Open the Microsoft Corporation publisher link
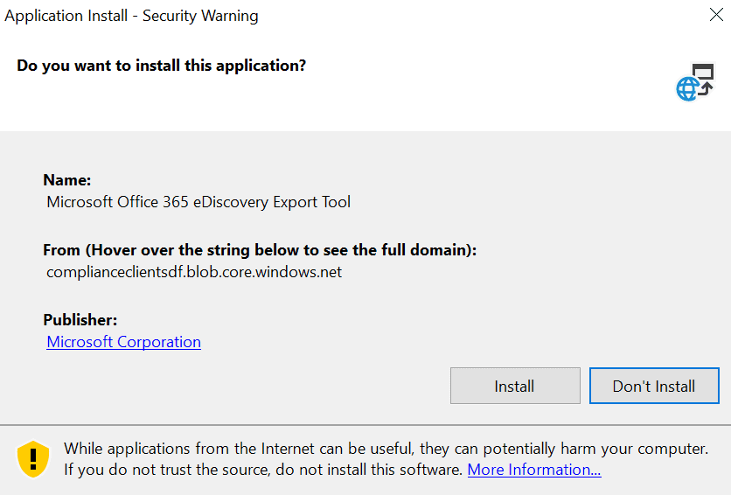The width and height of the screenshot is (731, 495). tap(123, 342)
